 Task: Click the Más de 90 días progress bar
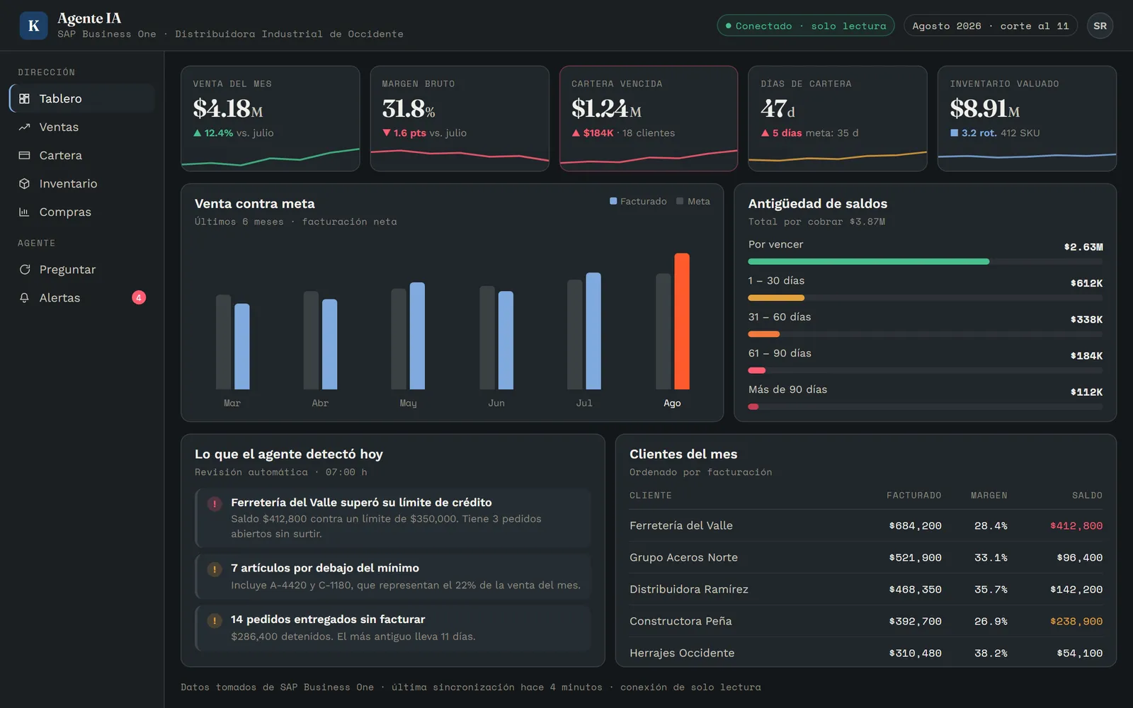926,406
